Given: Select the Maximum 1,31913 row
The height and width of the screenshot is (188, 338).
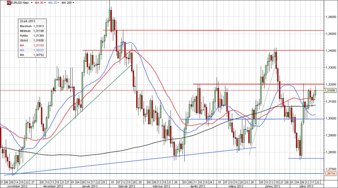Looking at the screenshot, I should click(32, 26).
